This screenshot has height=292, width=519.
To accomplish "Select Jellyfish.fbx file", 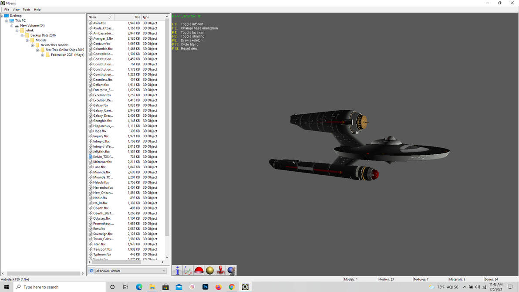I will [x=101, y=152].
